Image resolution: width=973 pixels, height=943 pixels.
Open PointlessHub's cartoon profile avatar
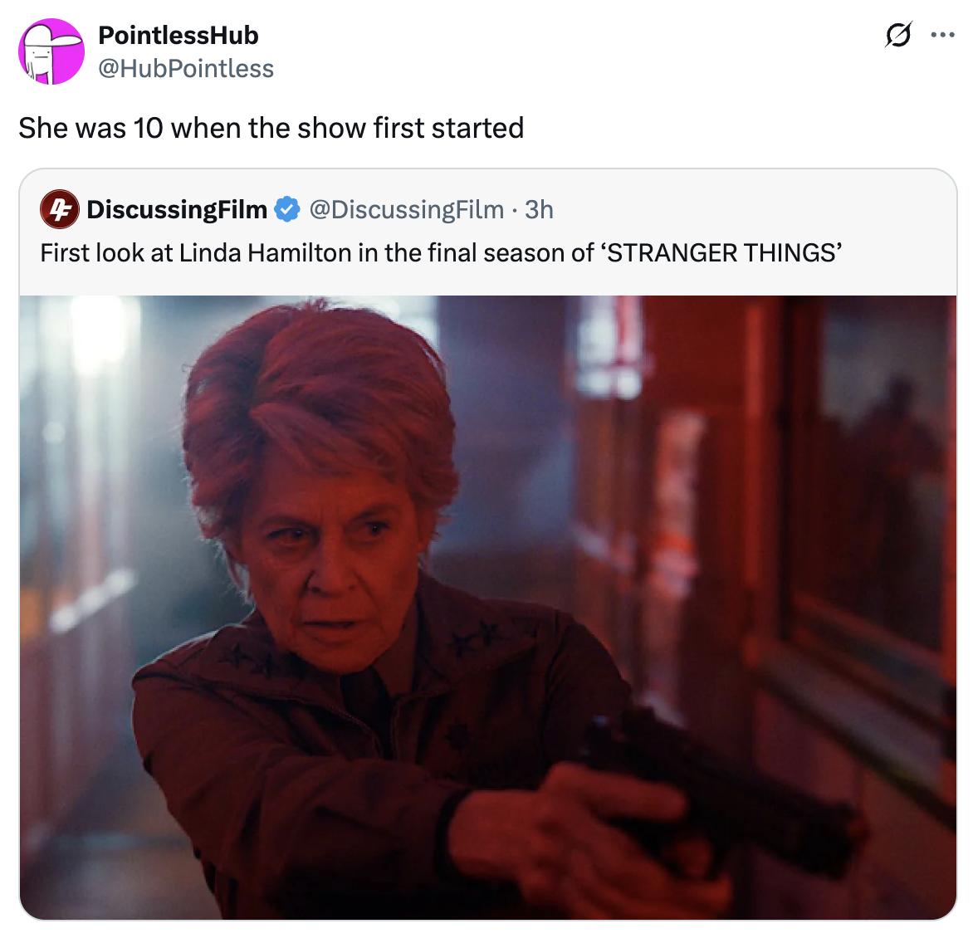[51, 51]
